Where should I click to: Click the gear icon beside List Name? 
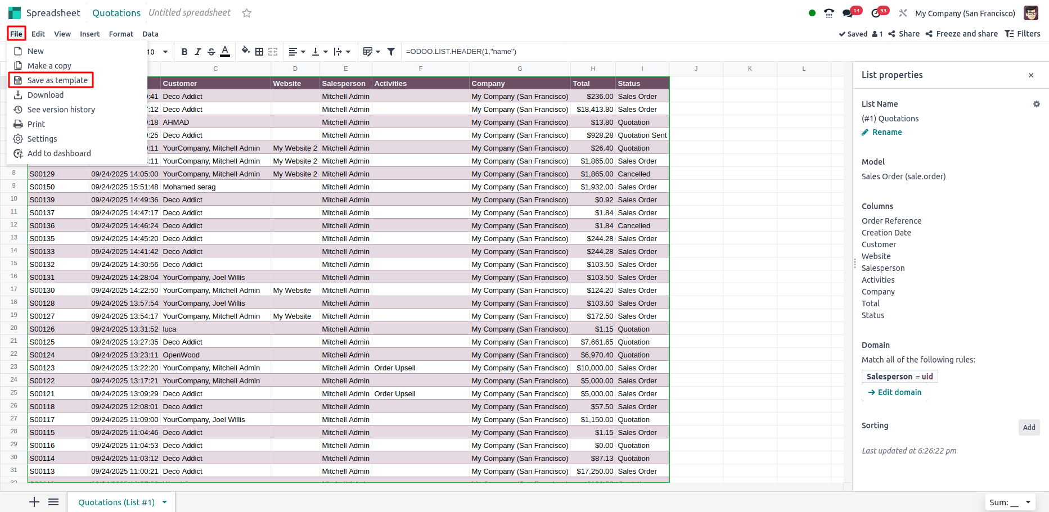pos(1036,104)
